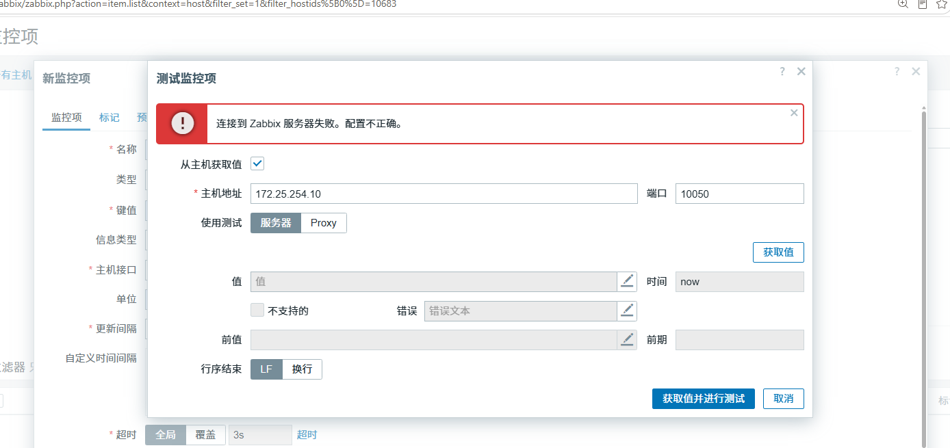Click the 值 input field

click(435, 281)
